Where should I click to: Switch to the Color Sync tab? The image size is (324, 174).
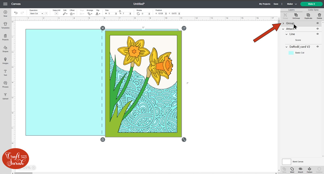click(313, 10)
